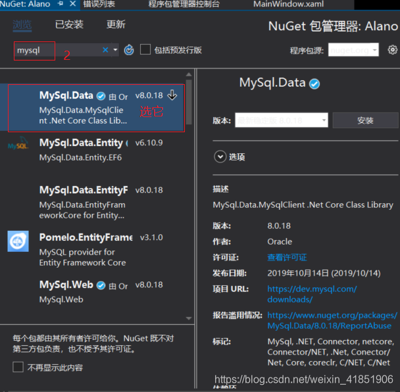Screen dimensions: 400x392
Task: Open package source settings gear
Action: pyautogui.click(x=392, y=50)
